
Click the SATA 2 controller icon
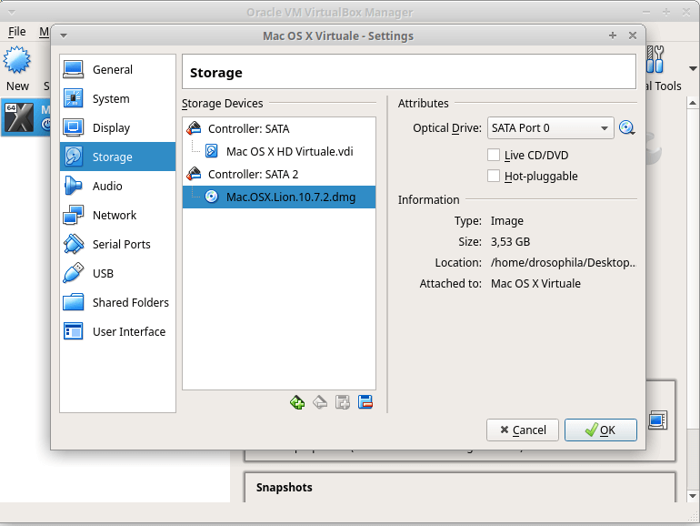[x=194, y=174]
